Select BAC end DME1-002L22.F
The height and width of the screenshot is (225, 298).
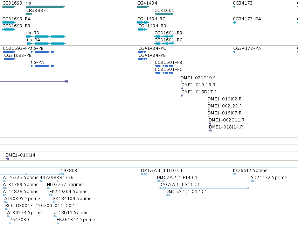point(208,110)
